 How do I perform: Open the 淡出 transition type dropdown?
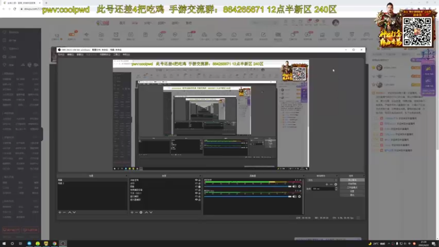point(322,181)
